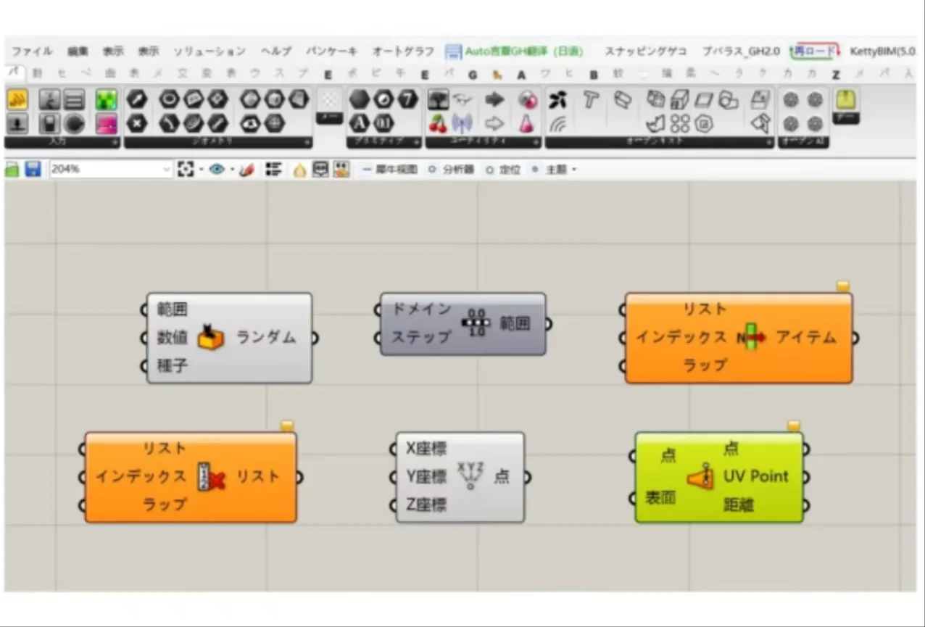The height and width of the screenshot is (627, 925).
Task: Select the T-shaped icon in OpenNest panel
Action: (591, 101)
